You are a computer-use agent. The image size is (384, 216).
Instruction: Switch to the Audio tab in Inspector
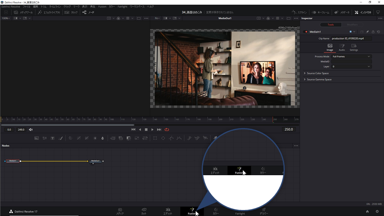pyautogui.click(x=342, y=47)
